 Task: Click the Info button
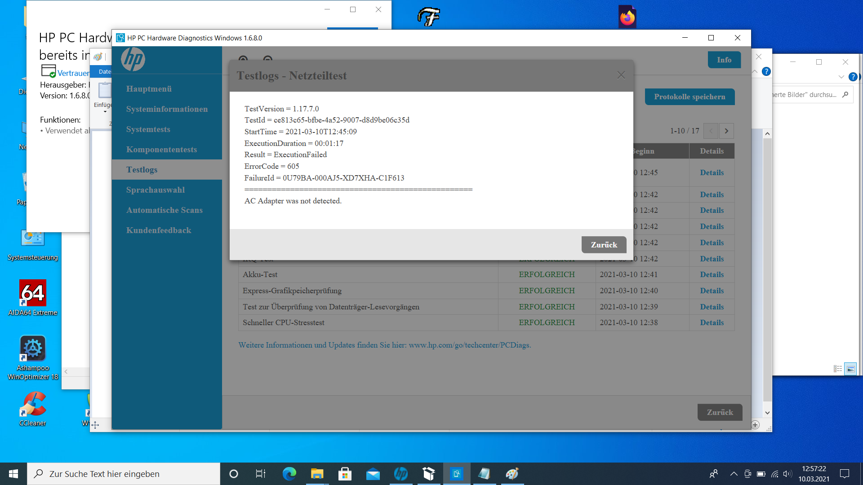coord(724,60)
